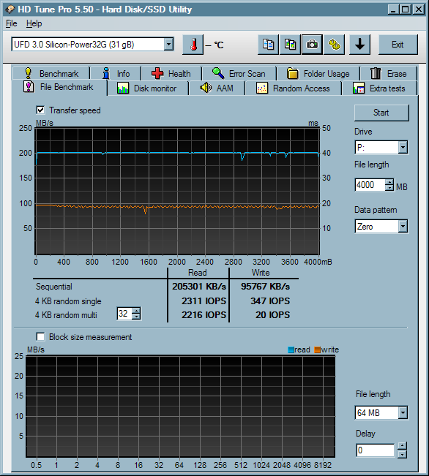Image resolution: width=429 pixels, height=476 pixels.
Task: Open the options wrench icon
Action: [x=334, y=45]
